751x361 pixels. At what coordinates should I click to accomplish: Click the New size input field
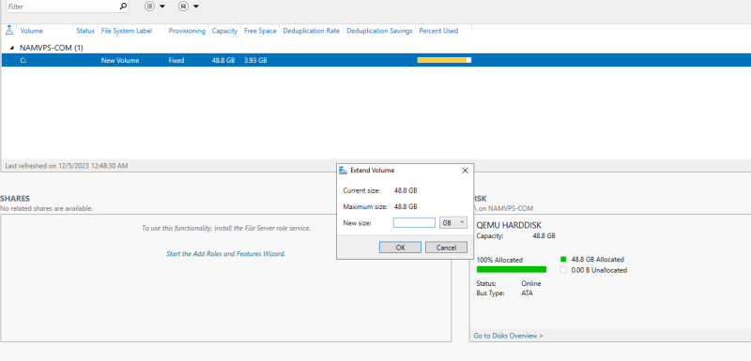click(414, 223)
